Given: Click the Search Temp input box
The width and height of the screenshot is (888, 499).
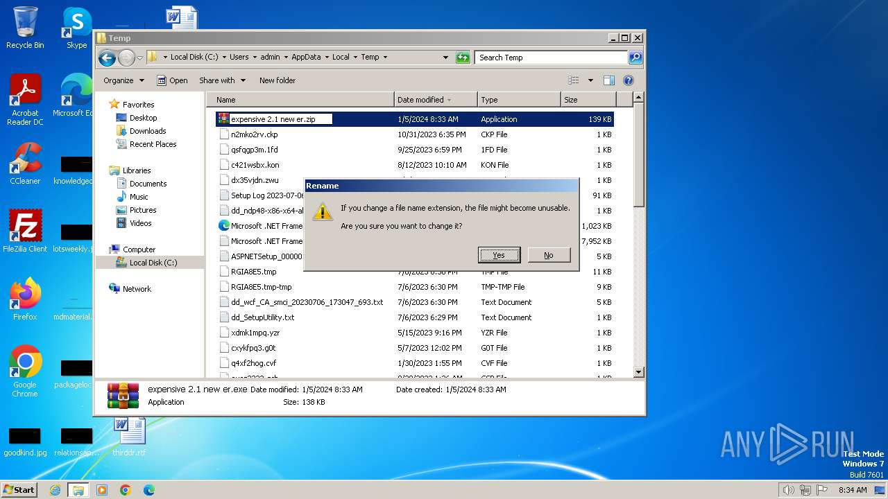Looking at the screenshot, I should point(552,58).
